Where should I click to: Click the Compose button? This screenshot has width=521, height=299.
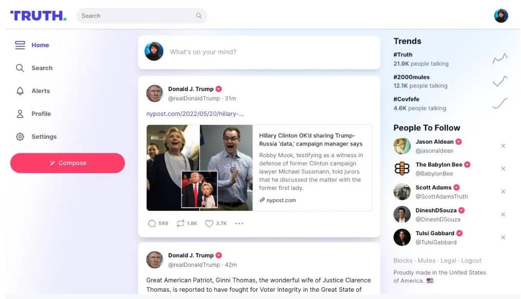67,163
